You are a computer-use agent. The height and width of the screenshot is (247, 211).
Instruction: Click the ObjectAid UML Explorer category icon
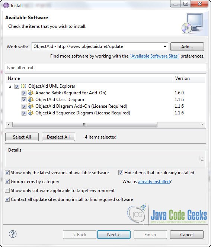point(23,86)
